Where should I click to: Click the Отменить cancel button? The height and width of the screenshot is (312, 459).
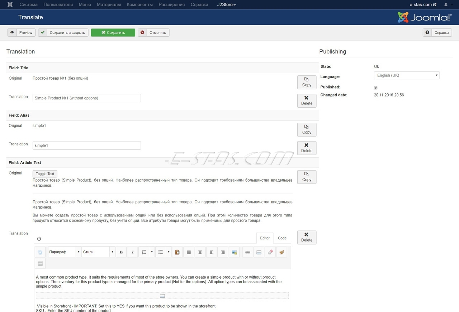(x=153, y=33)
